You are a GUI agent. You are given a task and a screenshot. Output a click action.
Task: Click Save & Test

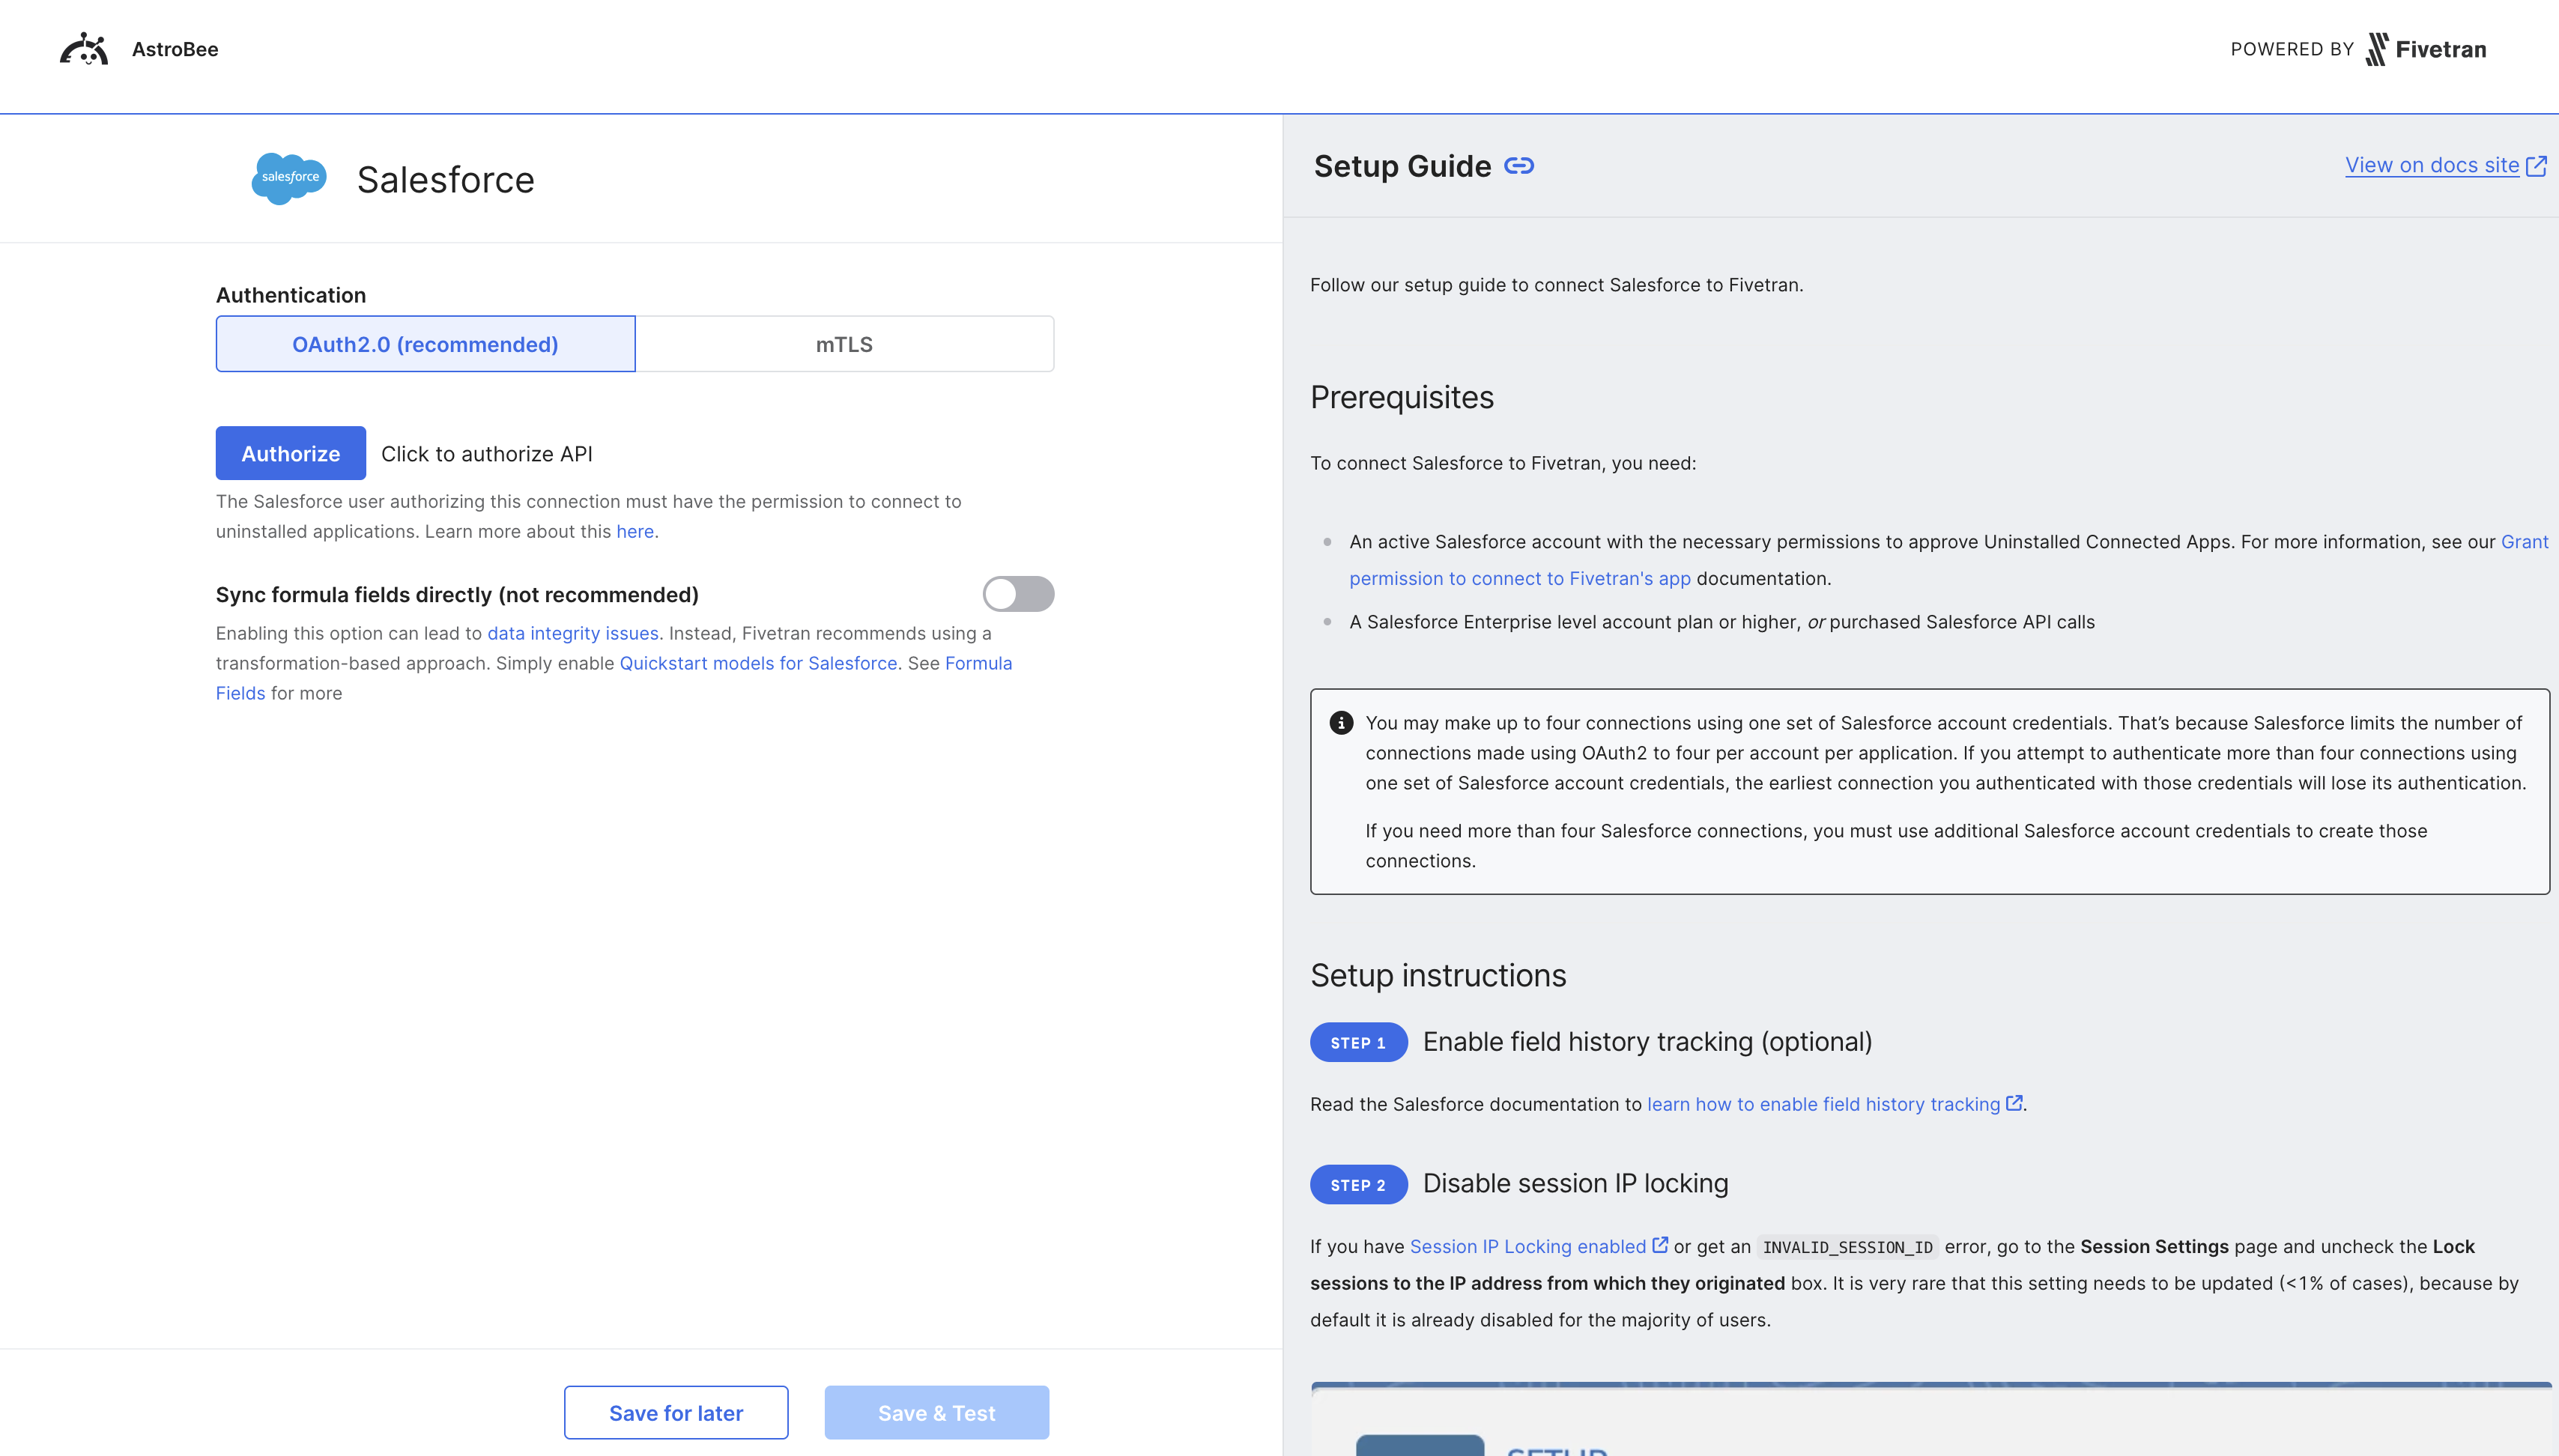(935, 1412)
